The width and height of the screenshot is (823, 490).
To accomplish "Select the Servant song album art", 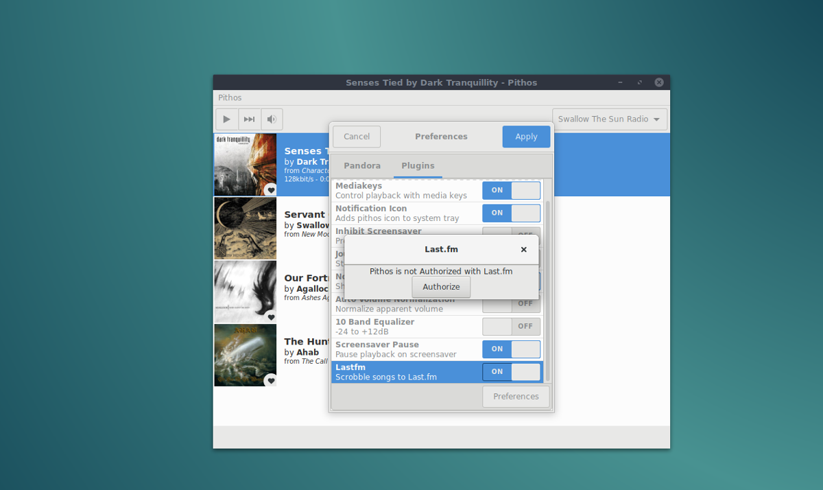I will [246, 228].
